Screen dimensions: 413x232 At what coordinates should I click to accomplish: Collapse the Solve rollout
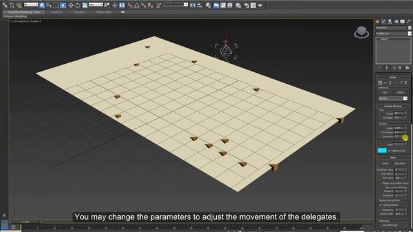[393, 157]
